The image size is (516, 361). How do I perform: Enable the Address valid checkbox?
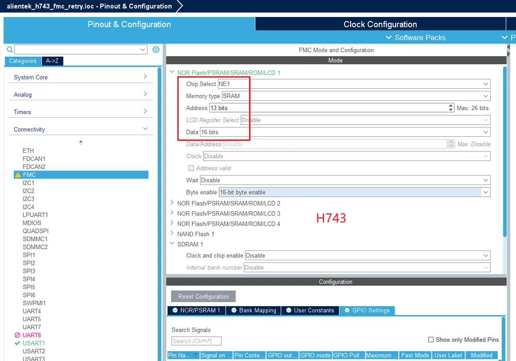[x=191, y=168]
